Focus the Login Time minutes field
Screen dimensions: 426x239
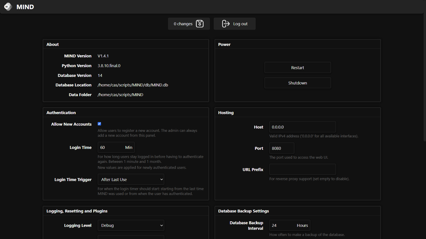116,147
